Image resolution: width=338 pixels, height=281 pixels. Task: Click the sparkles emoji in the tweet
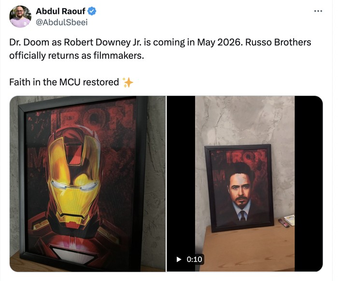click(127, 82)
